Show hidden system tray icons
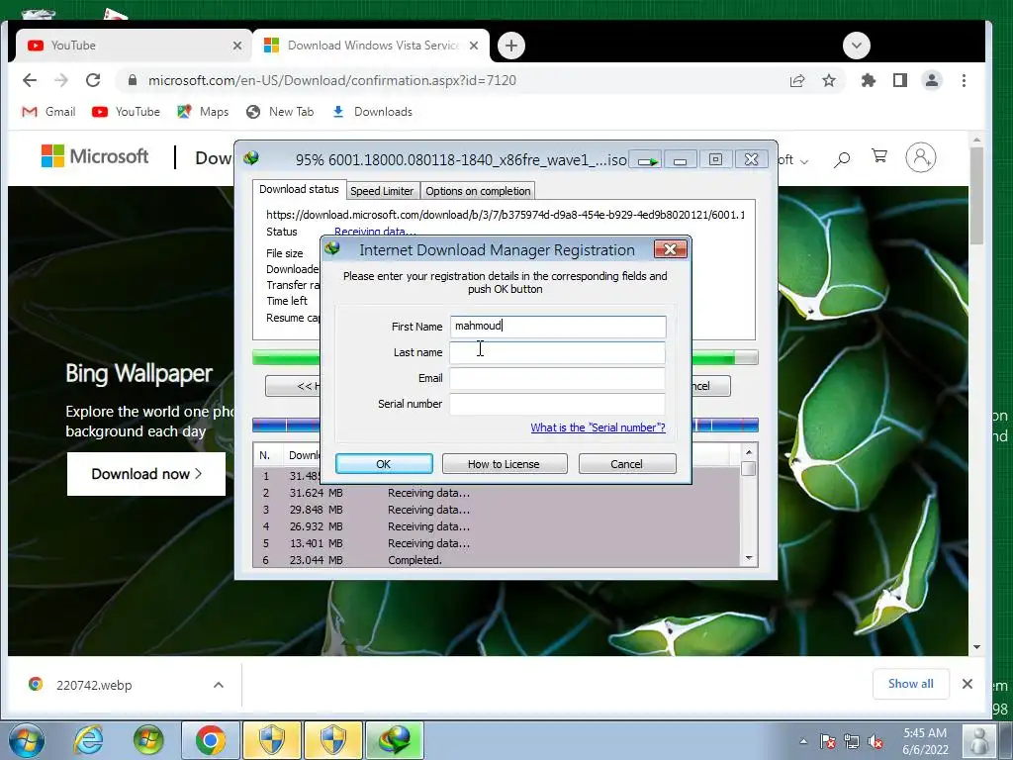The height and width of the screenshot is (760, 1013). [803, 742]
